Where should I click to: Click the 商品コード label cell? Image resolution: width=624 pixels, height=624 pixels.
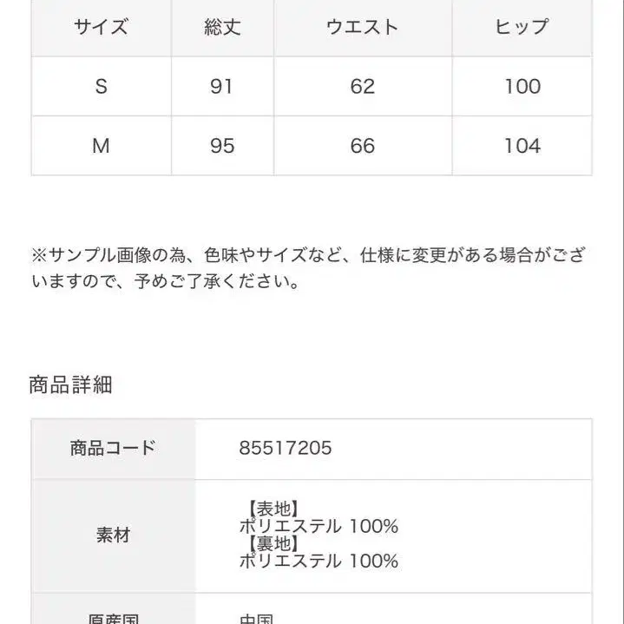pos(113,448)
